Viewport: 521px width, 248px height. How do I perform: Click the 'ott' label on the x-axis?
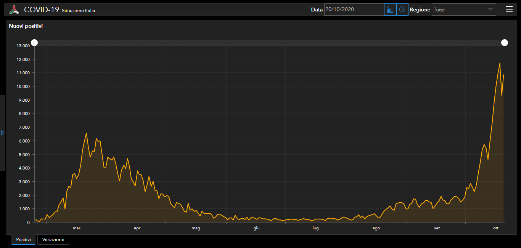coord(495,228)
